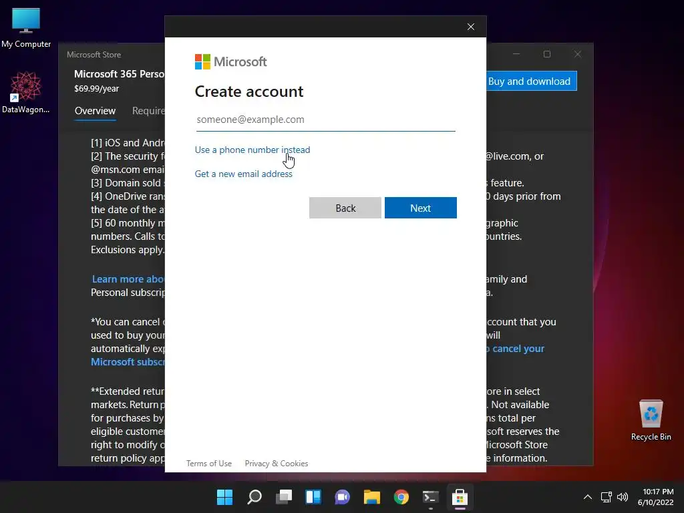Click 'Get a new email address' link
The width and height of the screenshot is (684, 513).
click(x=243, y=174)
